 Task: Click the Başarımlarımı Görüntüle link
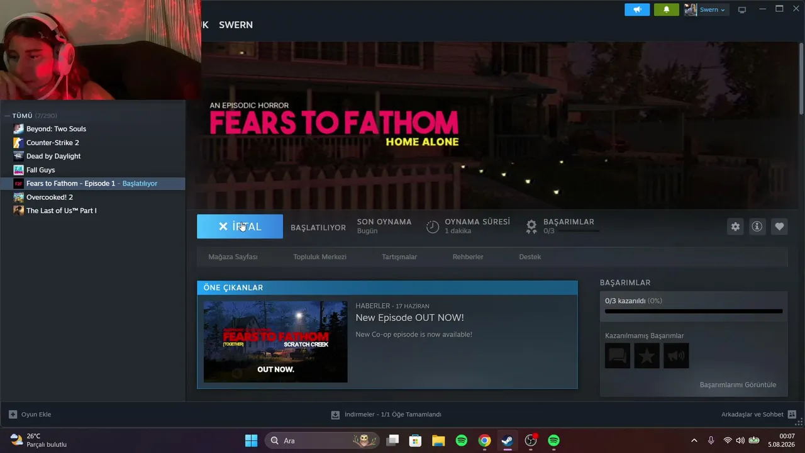click(x=738, y=384)
